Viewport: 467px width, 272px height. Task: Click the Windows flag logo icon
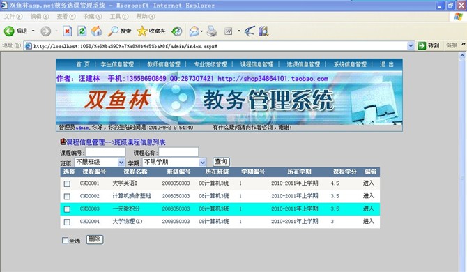pyautogui.click(x=459, y=16)
